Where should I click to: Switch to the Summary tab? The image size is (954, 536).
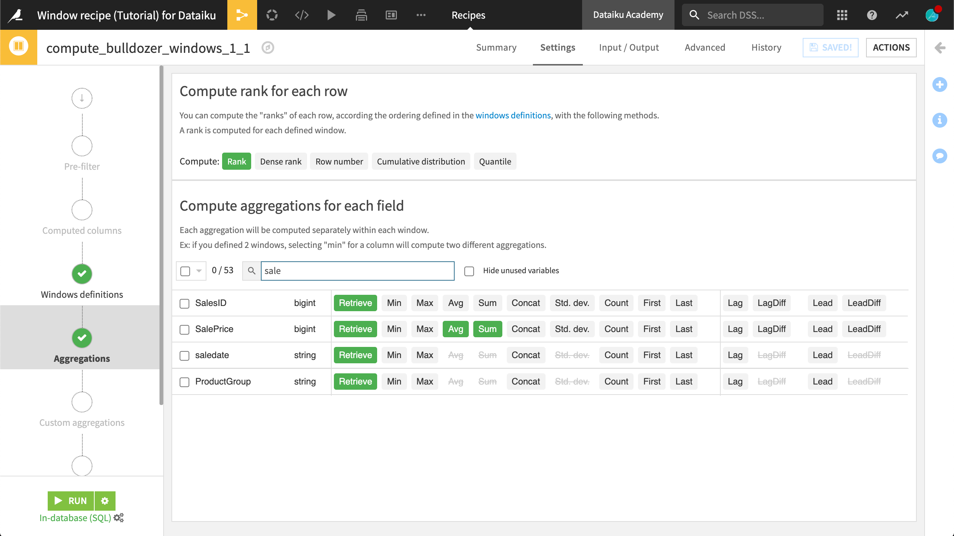coord(497,47)
